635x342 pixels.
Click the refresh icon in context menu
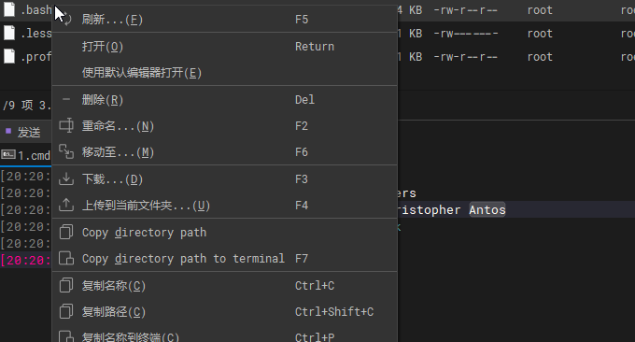(x=67, y=19)
